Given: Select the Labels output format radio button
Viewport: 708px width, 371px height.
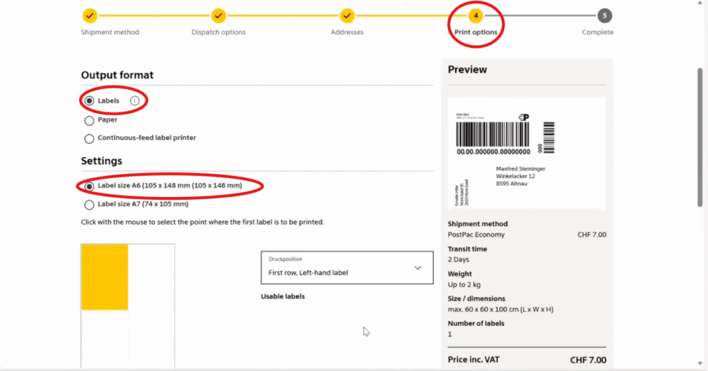Looking at the screenshot, I should click(89, 101).
